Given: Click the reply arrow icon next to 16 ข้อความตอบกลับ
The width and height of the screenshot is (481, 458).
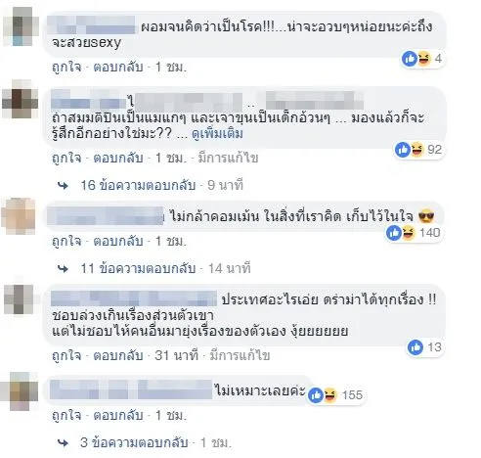Looking at the screenshot, I should tap(63, 186).
